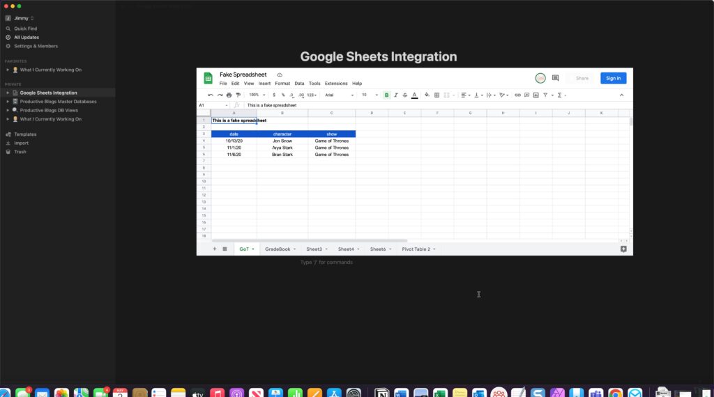
Task: Decrease decimal places button
Action: click(x=291, y=95)
